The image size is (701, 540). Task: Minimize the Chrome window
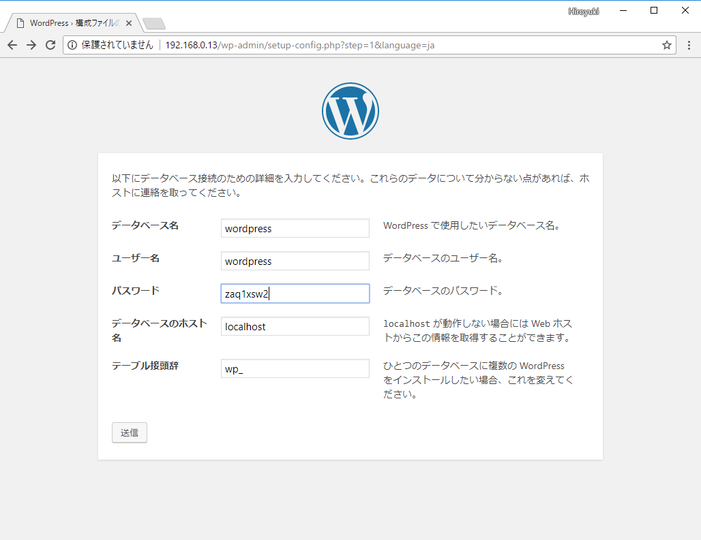[623, 10]
